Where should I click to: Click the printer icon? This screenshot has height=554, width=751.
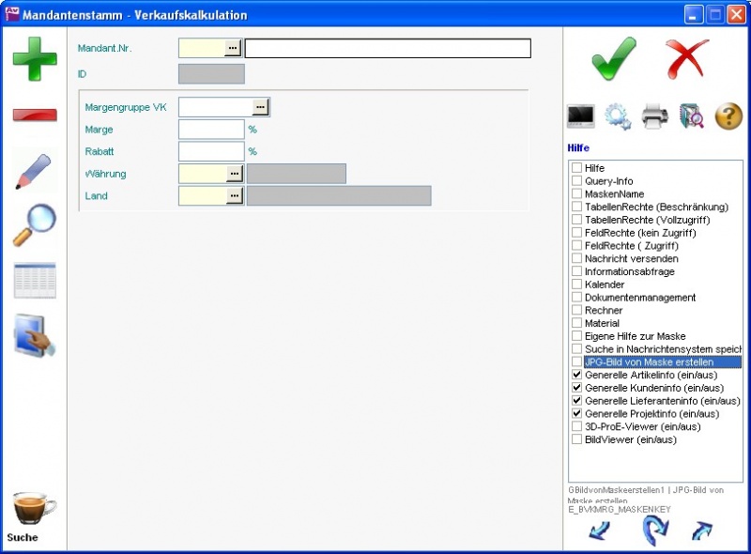coord(654,116)
